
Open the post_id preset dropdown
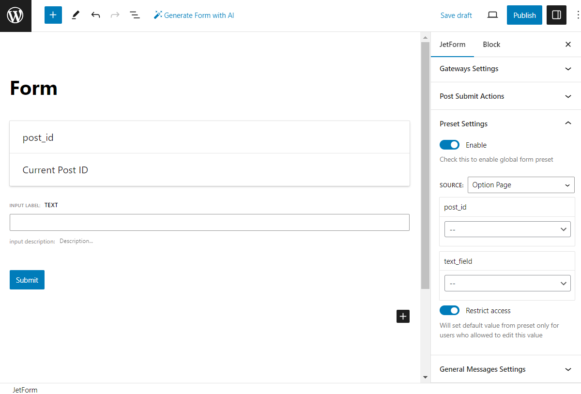pos(507,229)
